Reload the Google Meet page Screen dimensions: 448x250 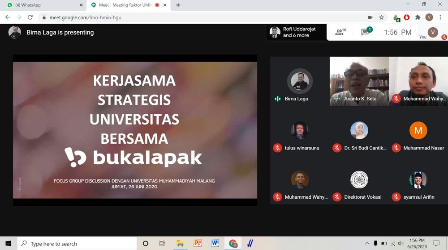pos(30,17)
